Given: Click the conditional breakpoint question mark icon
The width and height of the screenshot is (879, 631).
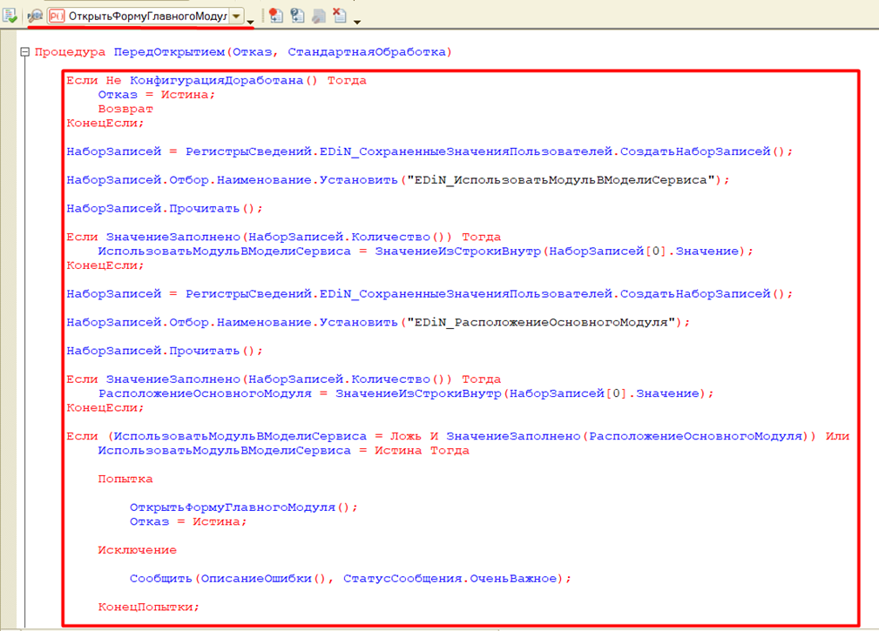Looking at the screenshot, I should (297, 16).
